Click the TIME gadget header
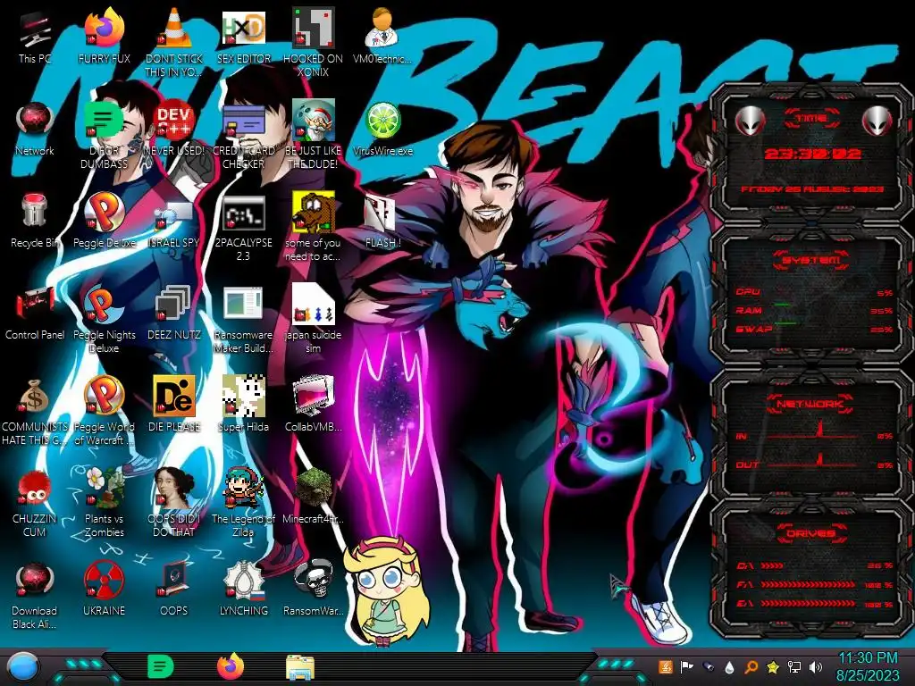This screenshot has height=686, width=915. (x=811, y=119)
